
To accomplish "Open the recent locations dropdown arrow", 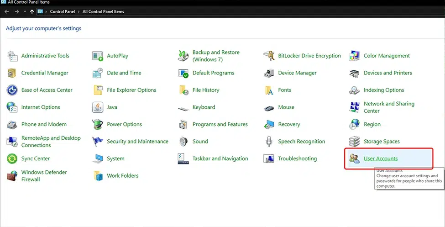I will click(24, 11).
